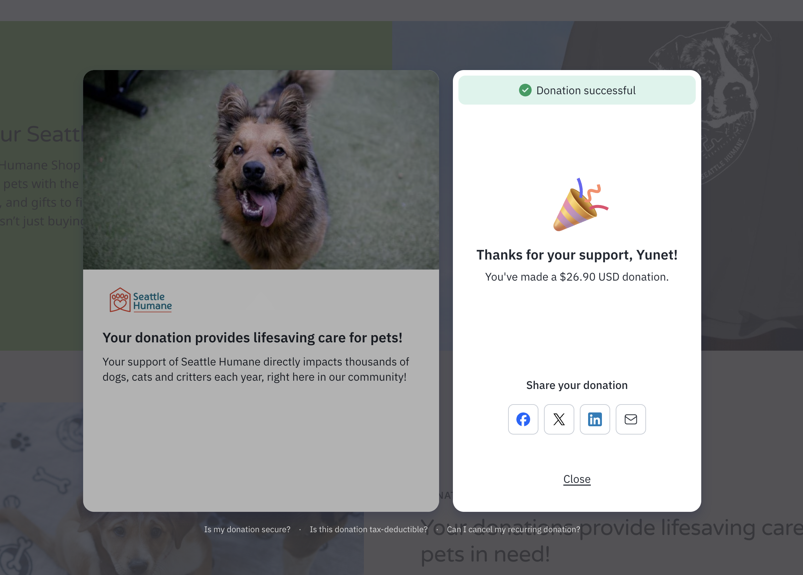Open 'Is this donation tax-deductible?' FAQ
Screen dimensions: 803x575
[x=368, y=529]
